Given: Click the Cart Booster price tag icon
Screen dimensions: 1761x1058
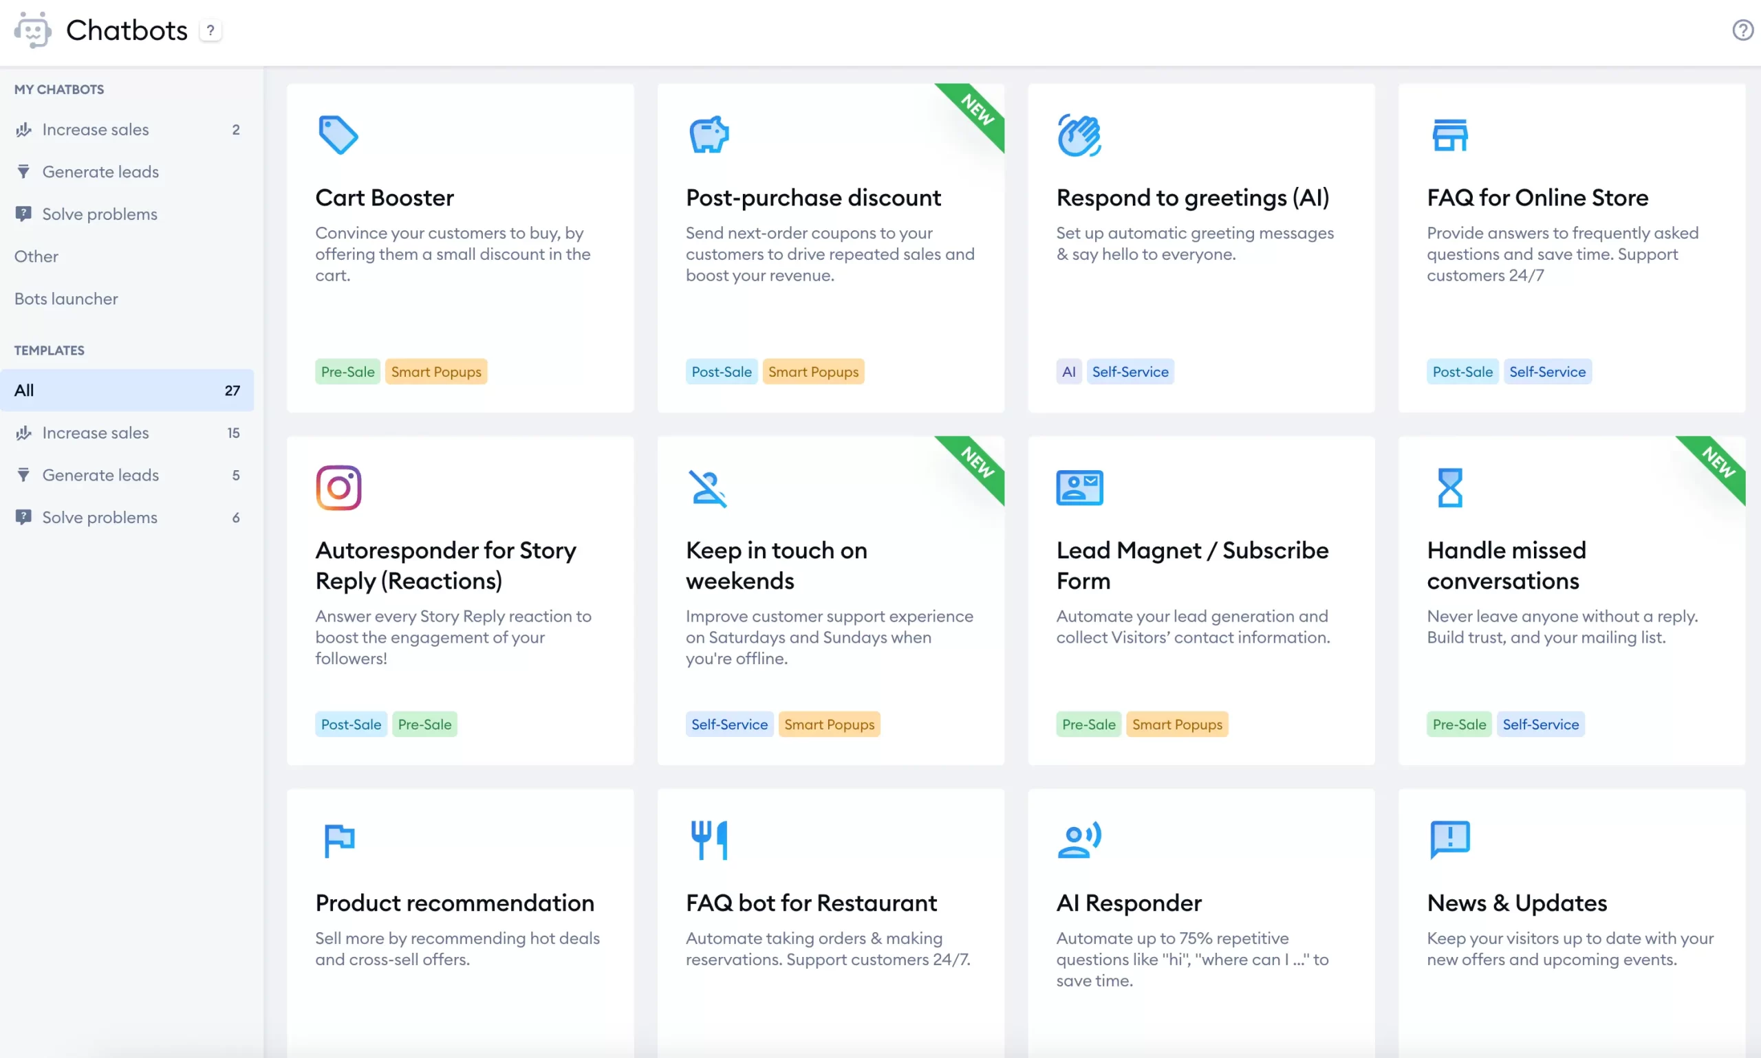Looking at the screenshot, I should click(337, 135).
